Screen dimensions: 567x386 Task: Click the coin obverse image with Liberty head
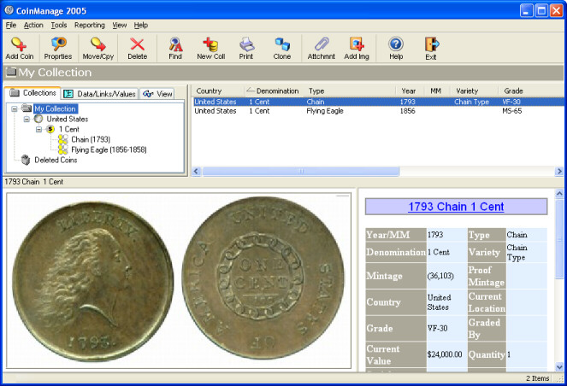click(x=92, y=282)
